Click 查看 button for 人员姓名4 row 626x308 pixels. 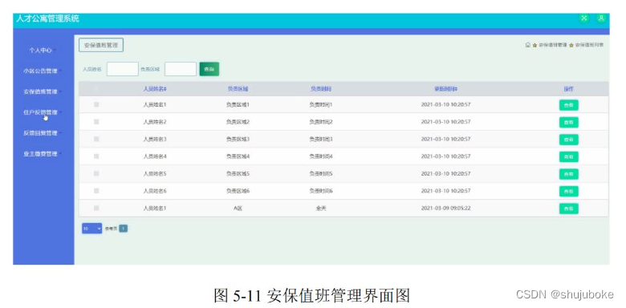[568, 156]
